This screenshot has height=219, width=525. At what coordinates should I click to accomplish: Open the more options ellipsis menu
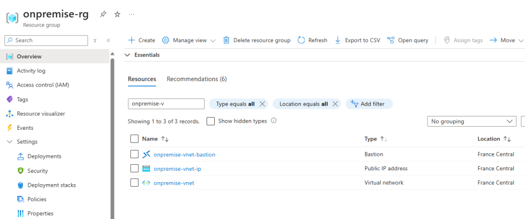click(131, 14)
